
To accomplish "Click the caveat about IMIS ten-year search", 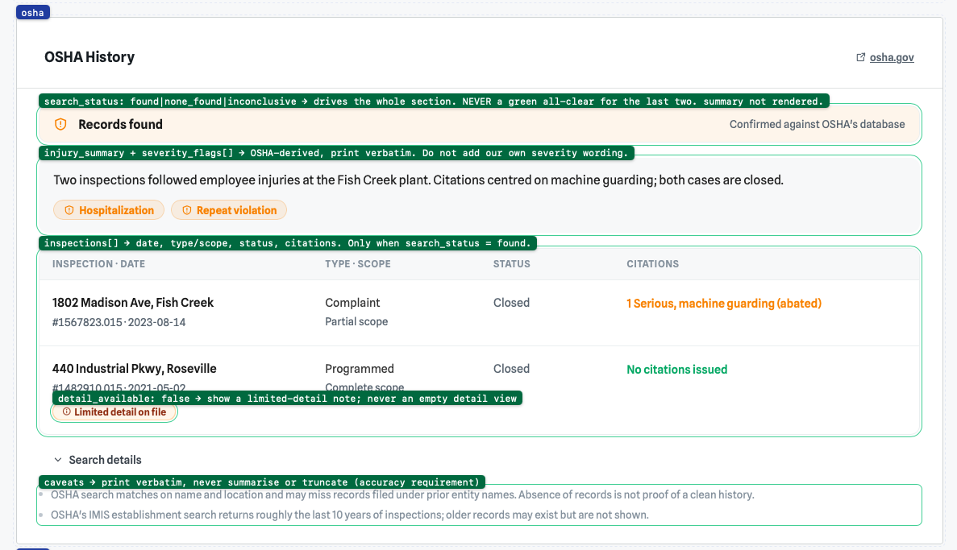I will tap(349, 515).
